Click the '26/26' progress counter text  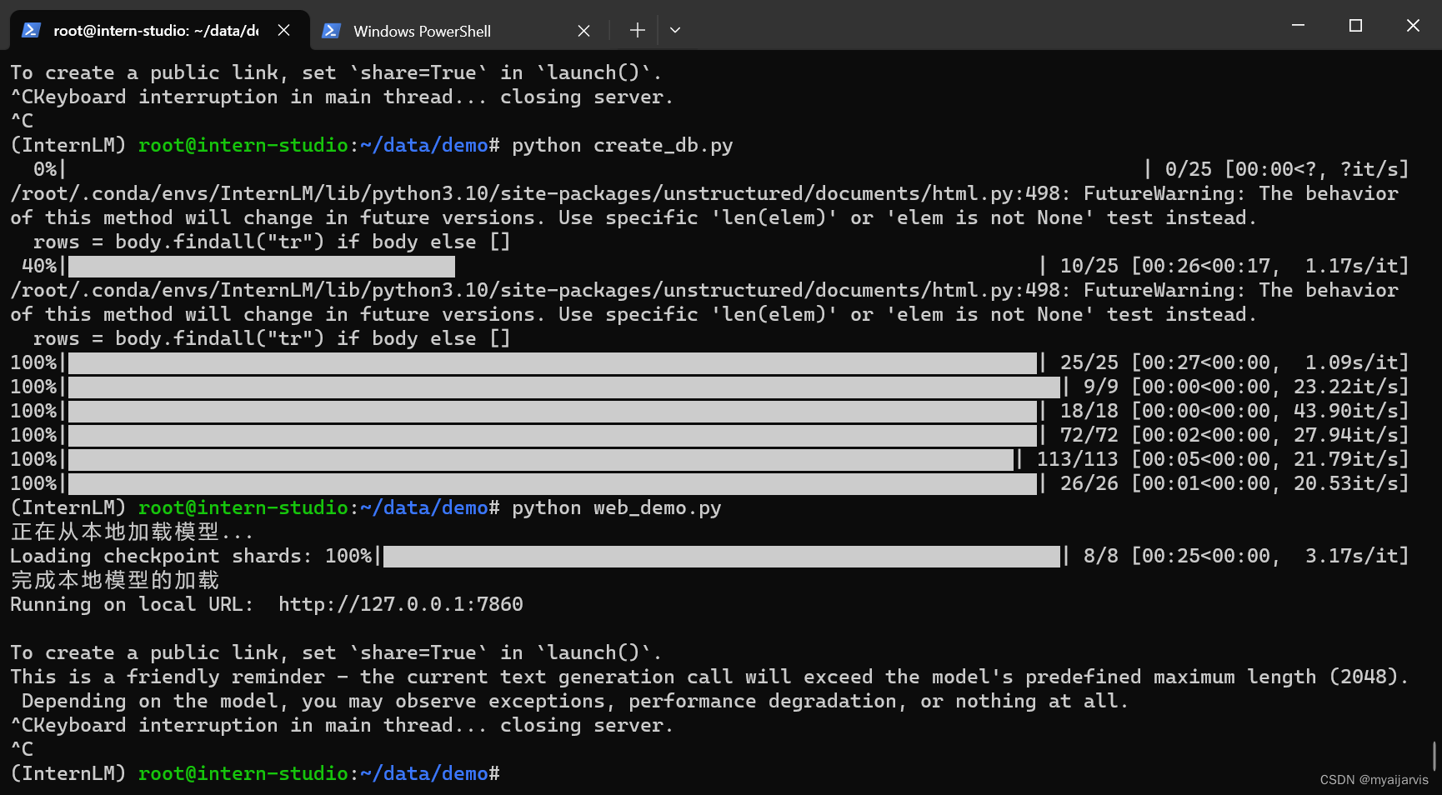pyautogui.click(x=1089, y=483)
